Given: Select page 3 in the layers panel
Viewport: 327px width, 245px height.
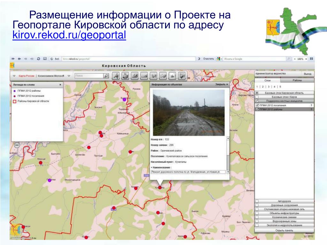Looking at the screenshot, I should 269,87.
